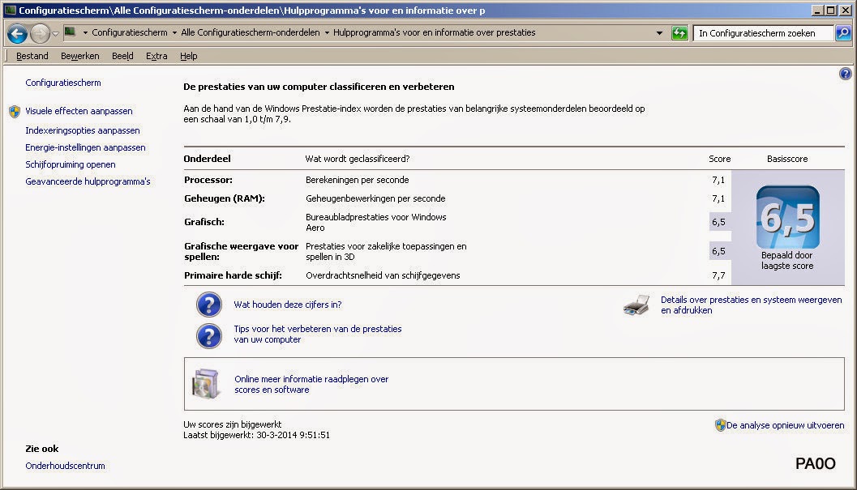Click the printer icon
The width and height of the screenshot is (857, 490).
click(636, 305)
